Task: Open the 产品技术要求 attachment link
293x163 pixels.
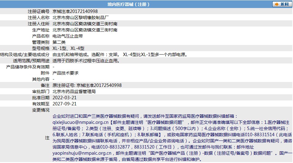Action: point(65,73)
